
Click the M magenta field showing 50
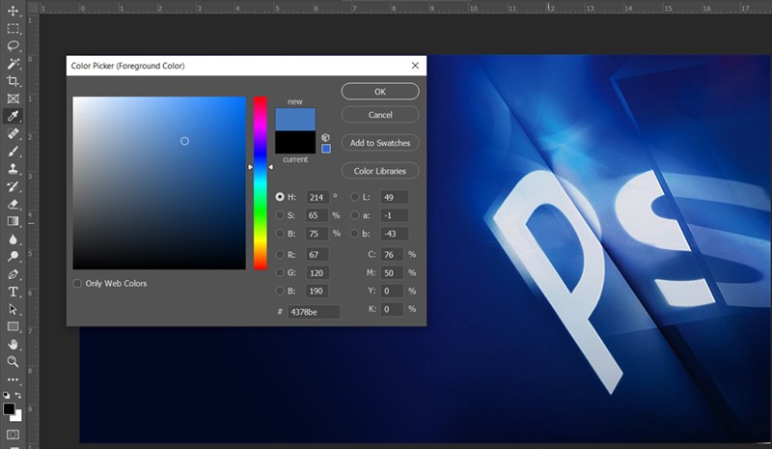click(x=392, y=273)
